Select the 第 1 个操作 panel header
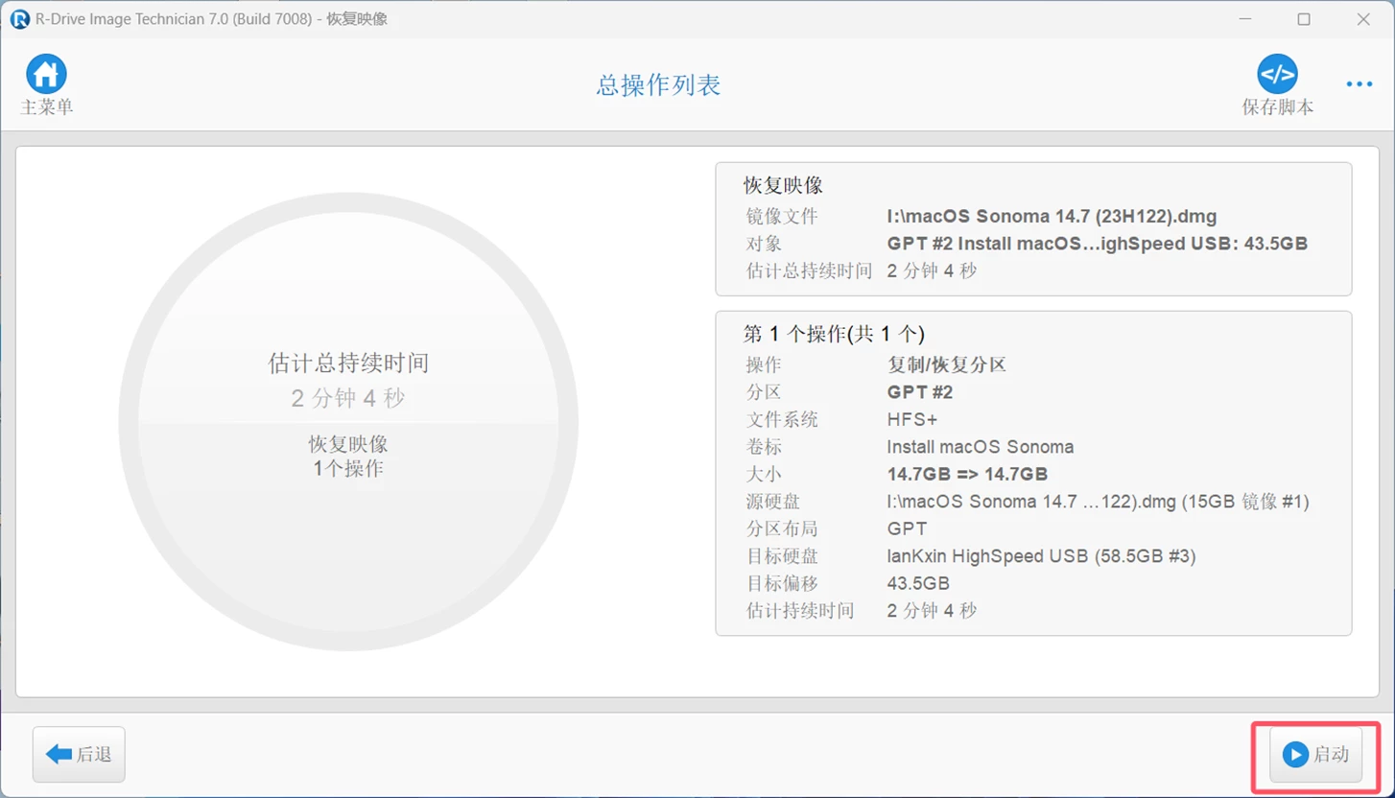Screen dimensions: 1395x798 834,334
